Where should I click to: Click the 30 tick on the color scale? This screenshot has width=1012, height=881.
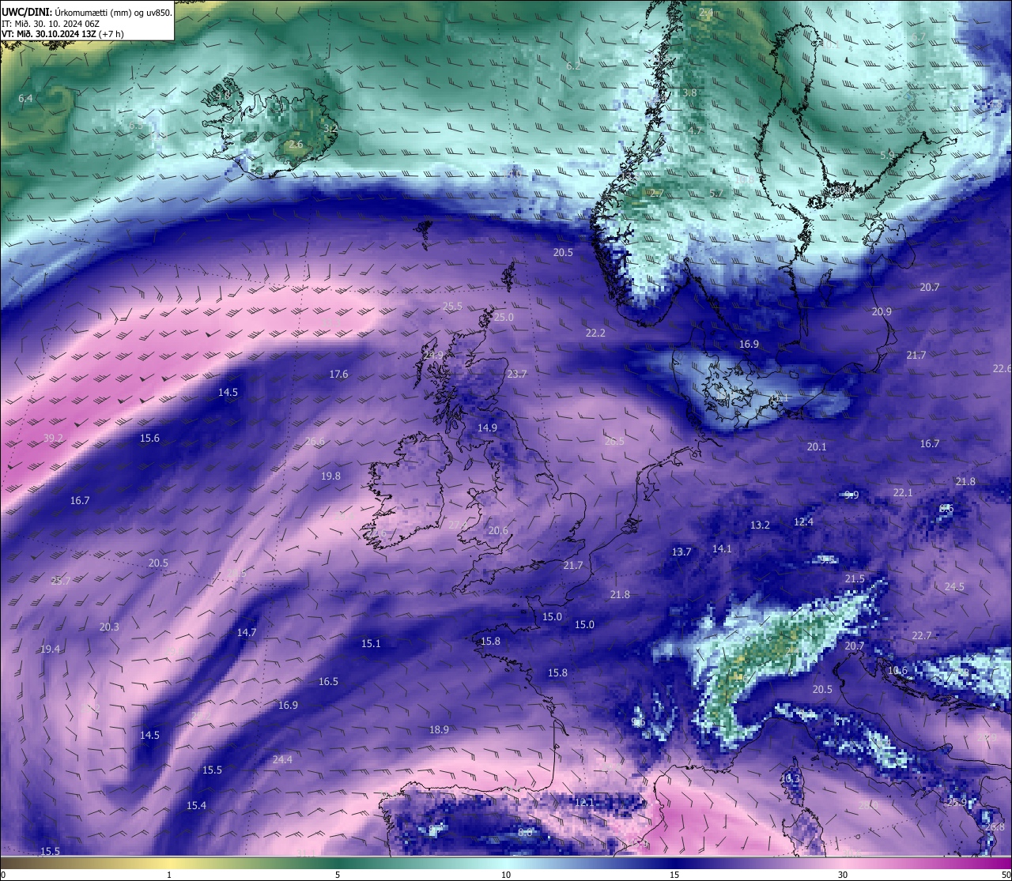coord(843,875)
